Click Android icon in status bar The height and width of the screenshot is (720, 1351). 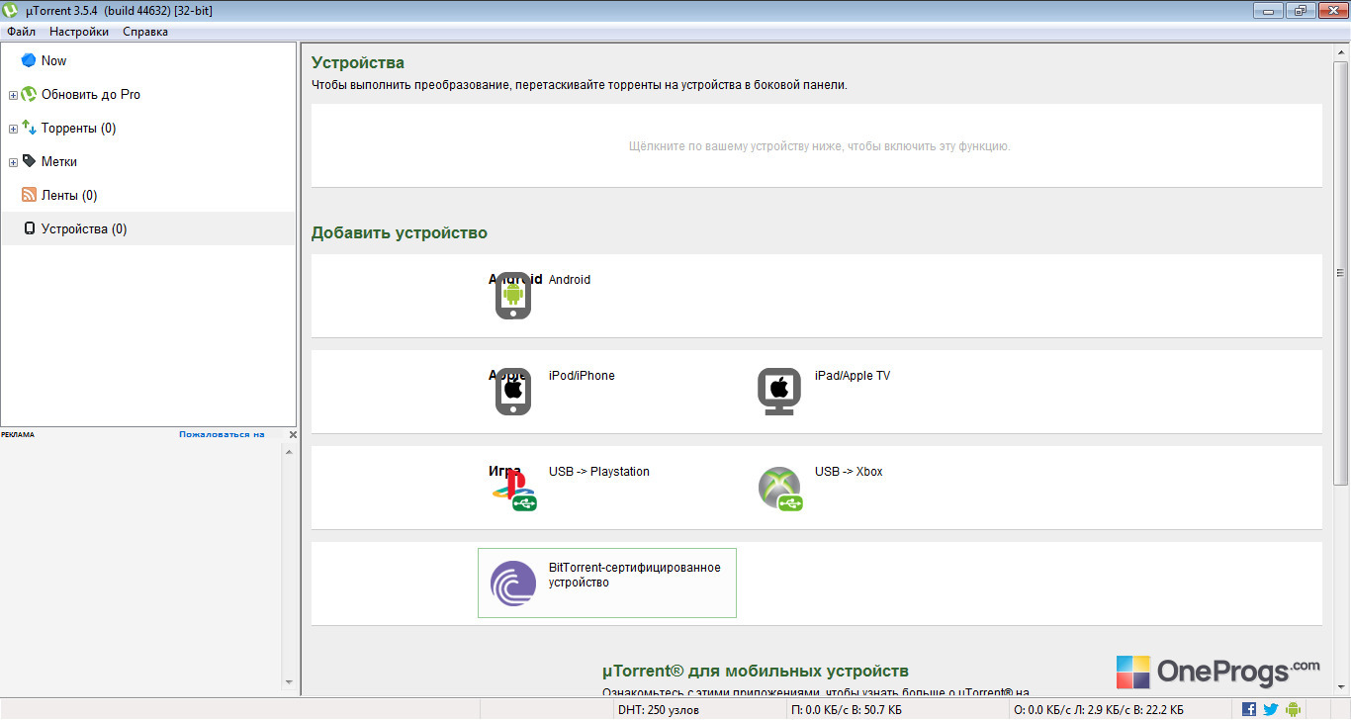point(1293,709)
